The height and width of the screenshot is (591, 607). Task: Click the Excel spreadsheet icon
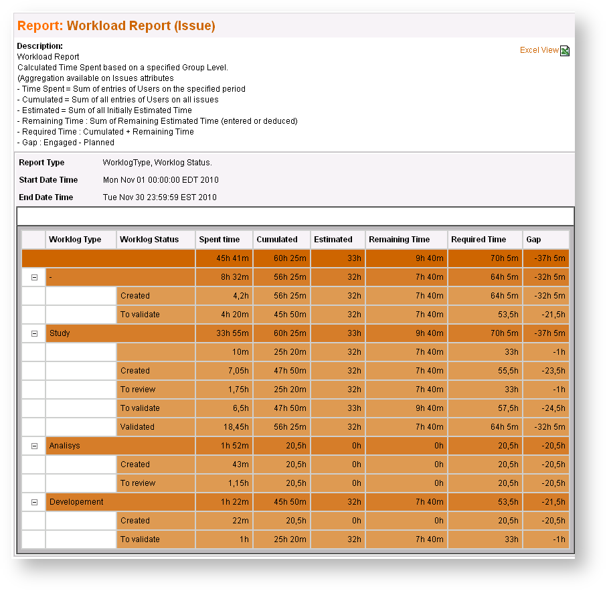click(x=565, y=51)
